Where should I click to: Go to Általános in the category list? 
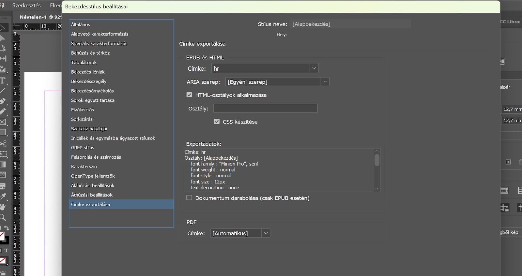[x=81, y=24]
